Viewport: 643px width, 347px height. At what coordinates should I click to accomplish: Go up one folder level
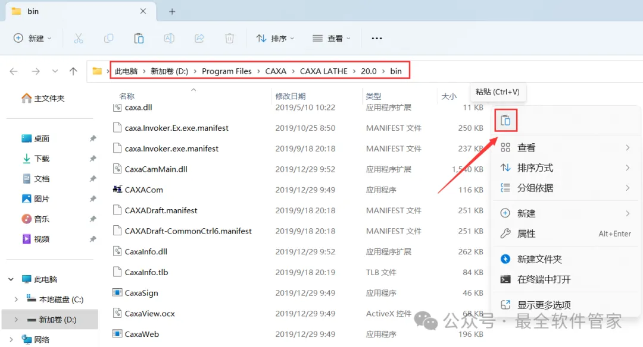click(x=73, y=71)
